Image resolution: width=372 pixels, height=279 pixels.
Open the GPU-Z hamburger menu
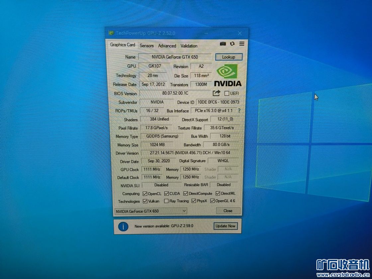pyautogui.click(x=242, y=44)
